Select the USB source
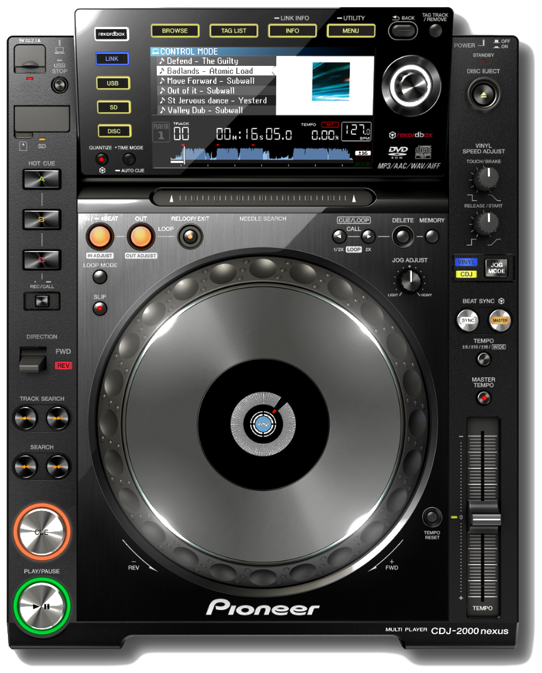 [x=113, y=83]
